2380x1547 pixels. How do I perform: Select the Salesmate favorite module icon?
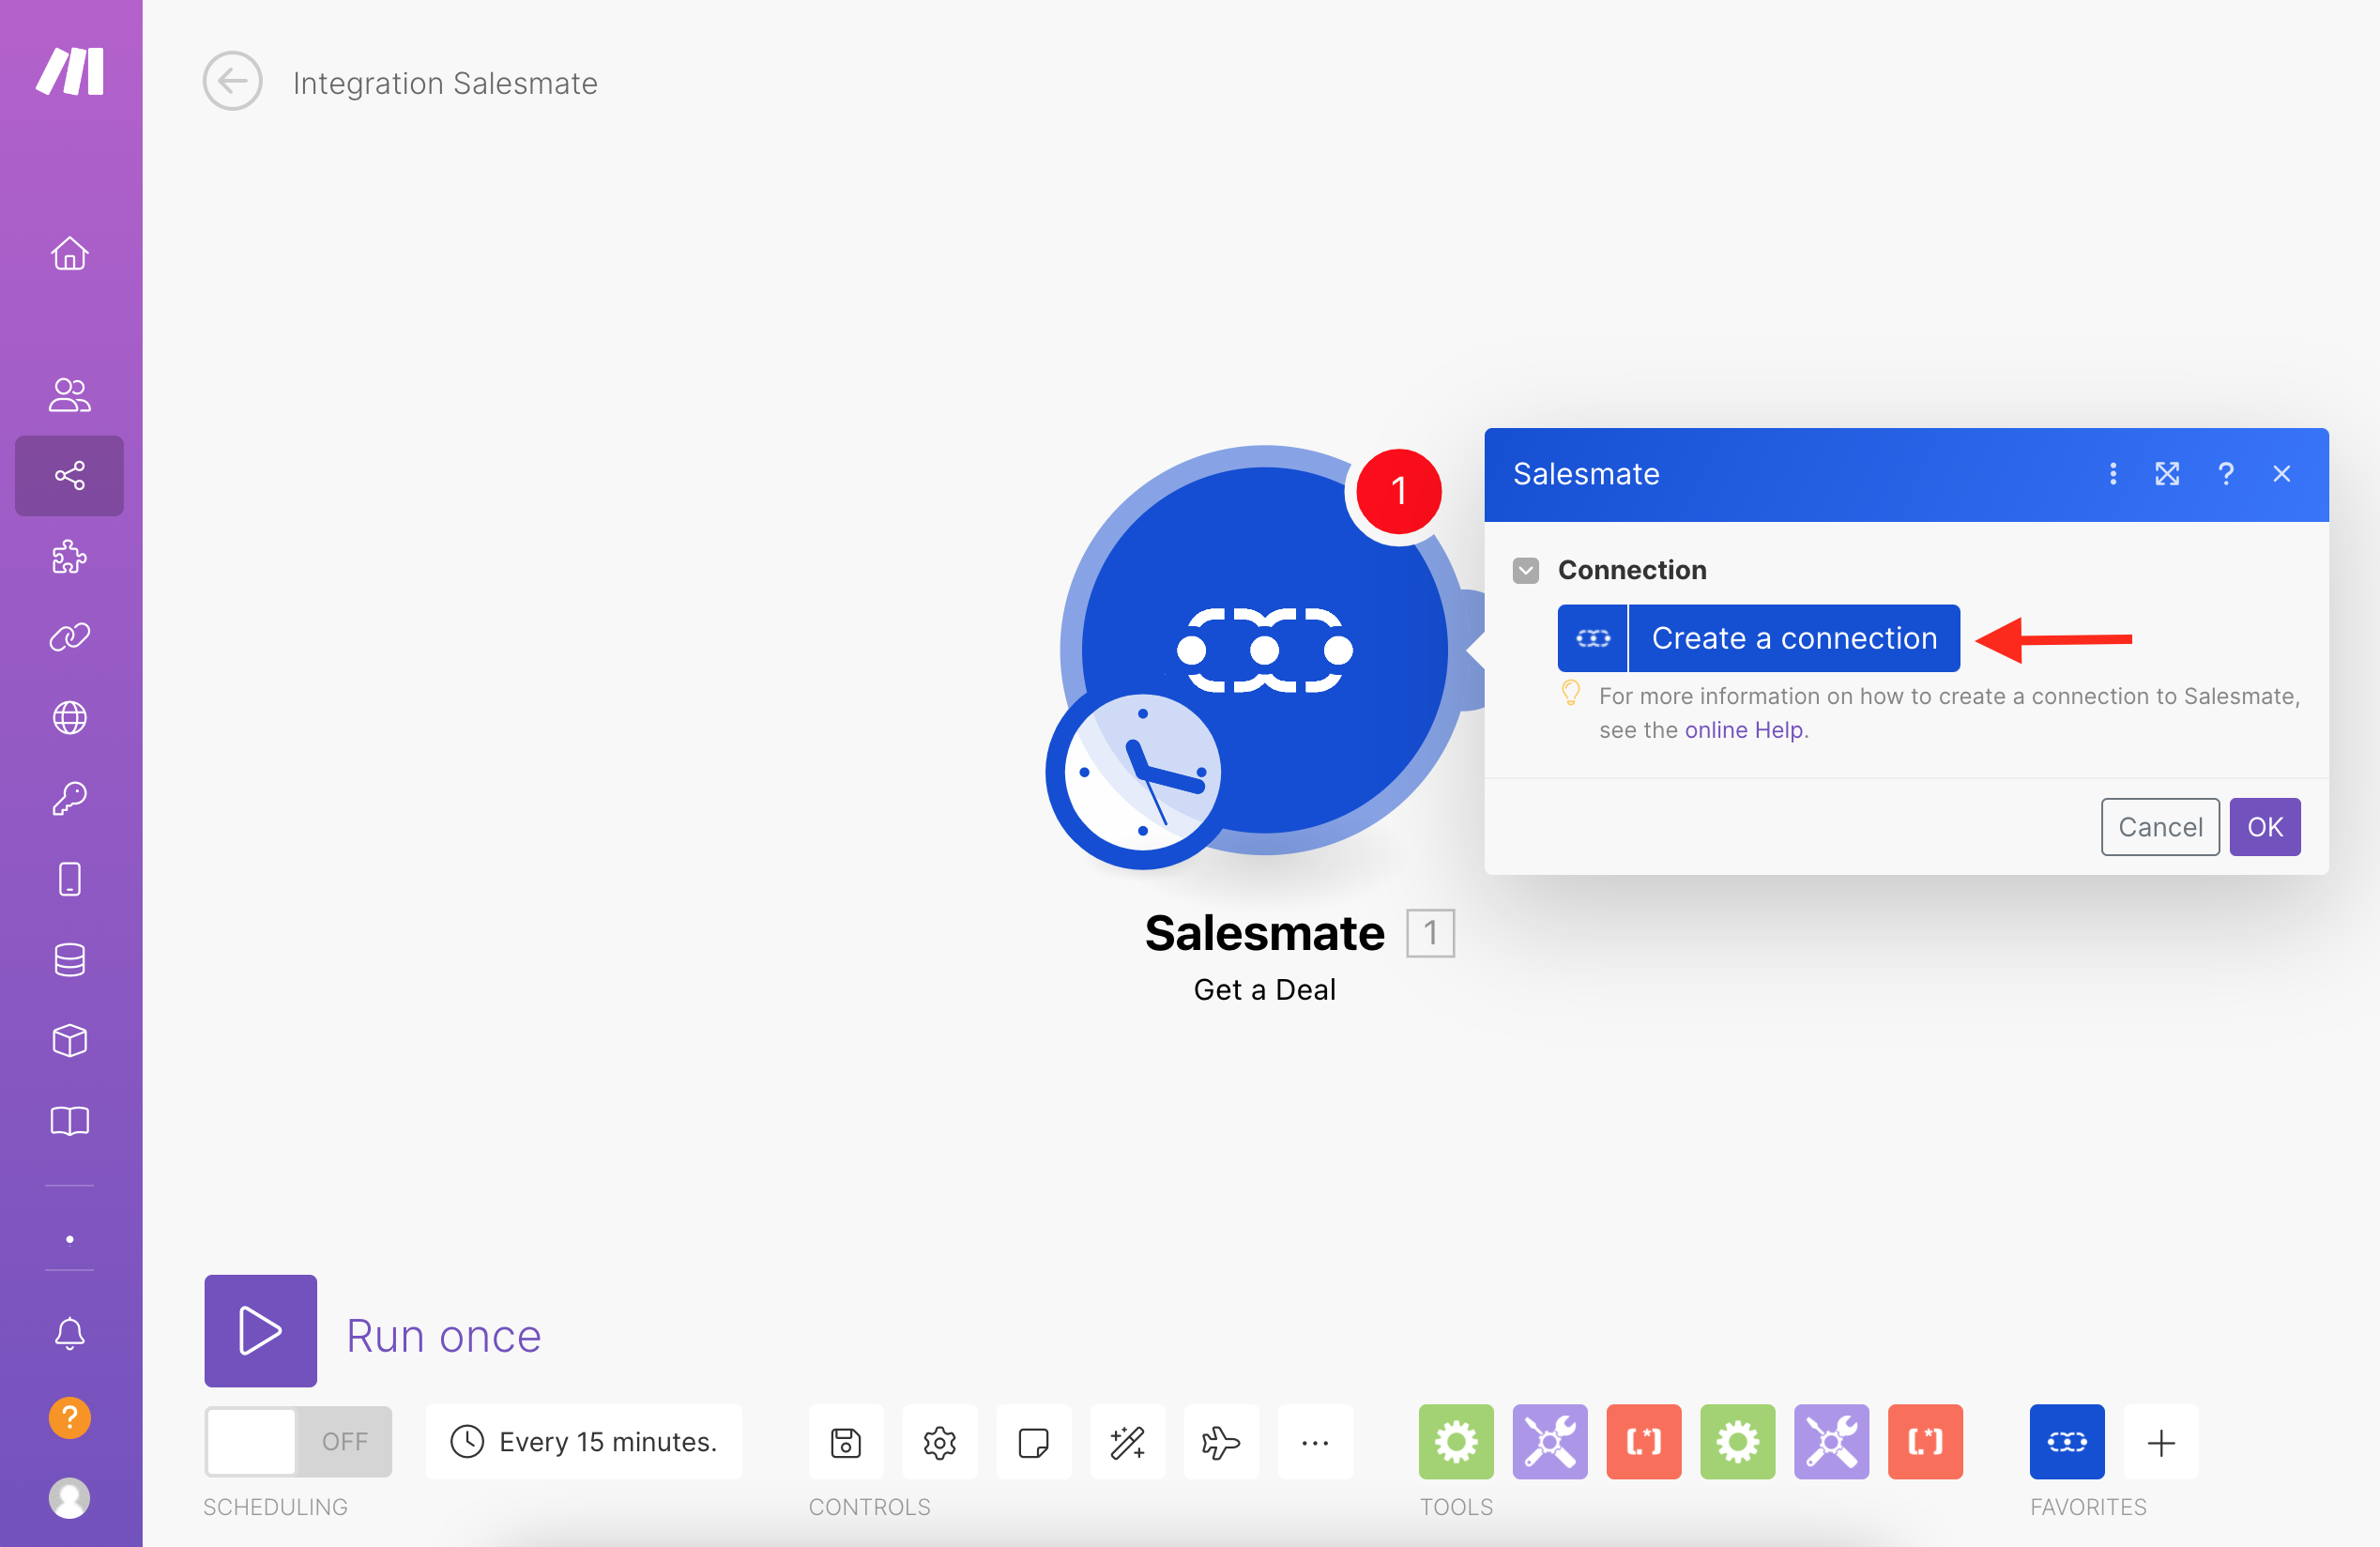click(x=2067, y=1442)
